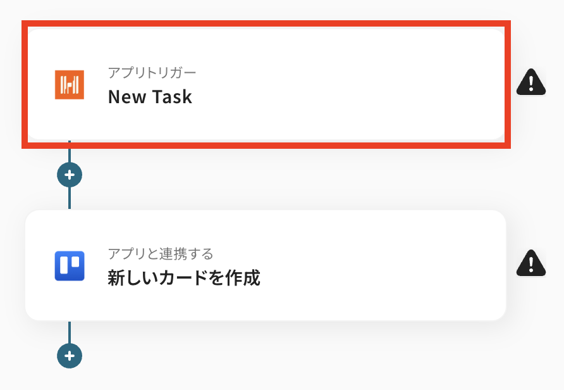
Task: Add a step using the plus between cards
Action: pos(70,175)
